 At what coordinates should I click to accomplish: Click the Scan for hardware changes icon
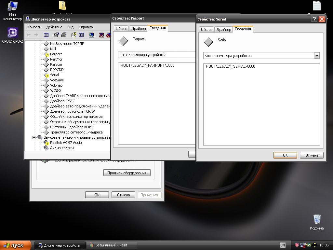tap(91, 35)
